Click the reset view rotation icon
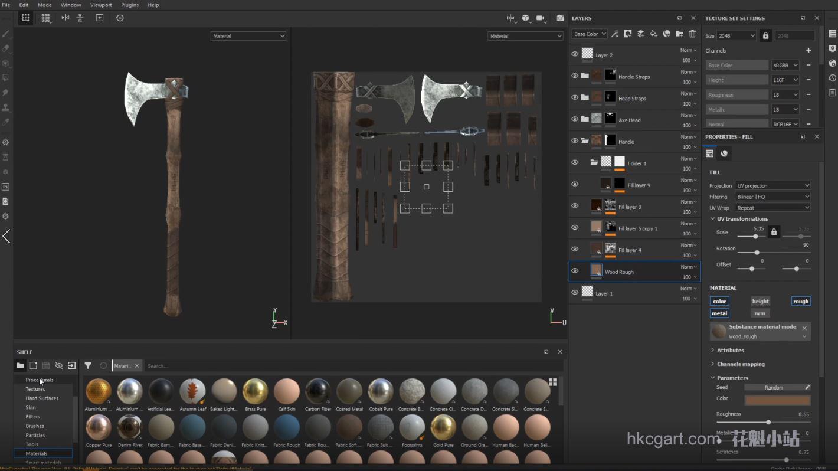The height and width of the screenshot is (471, 838). pyautogui.click(x=120, y=18)
